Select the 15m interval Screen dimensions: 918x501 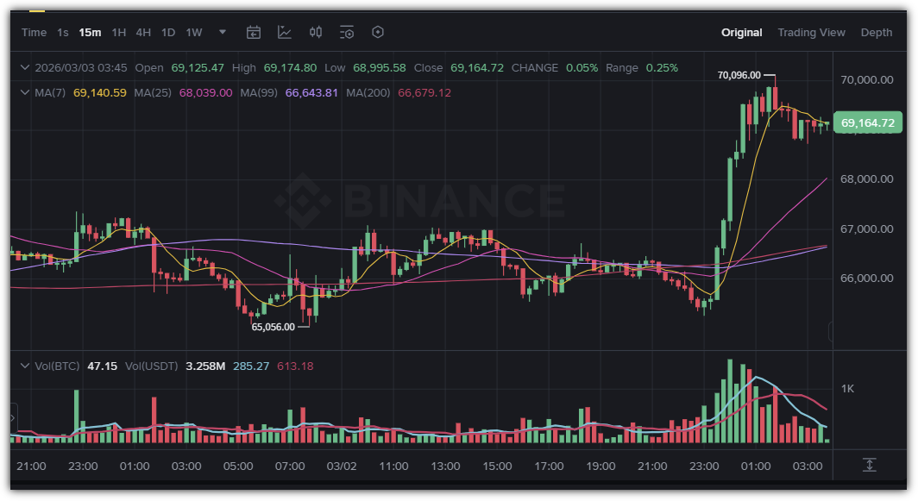point(90,33)
